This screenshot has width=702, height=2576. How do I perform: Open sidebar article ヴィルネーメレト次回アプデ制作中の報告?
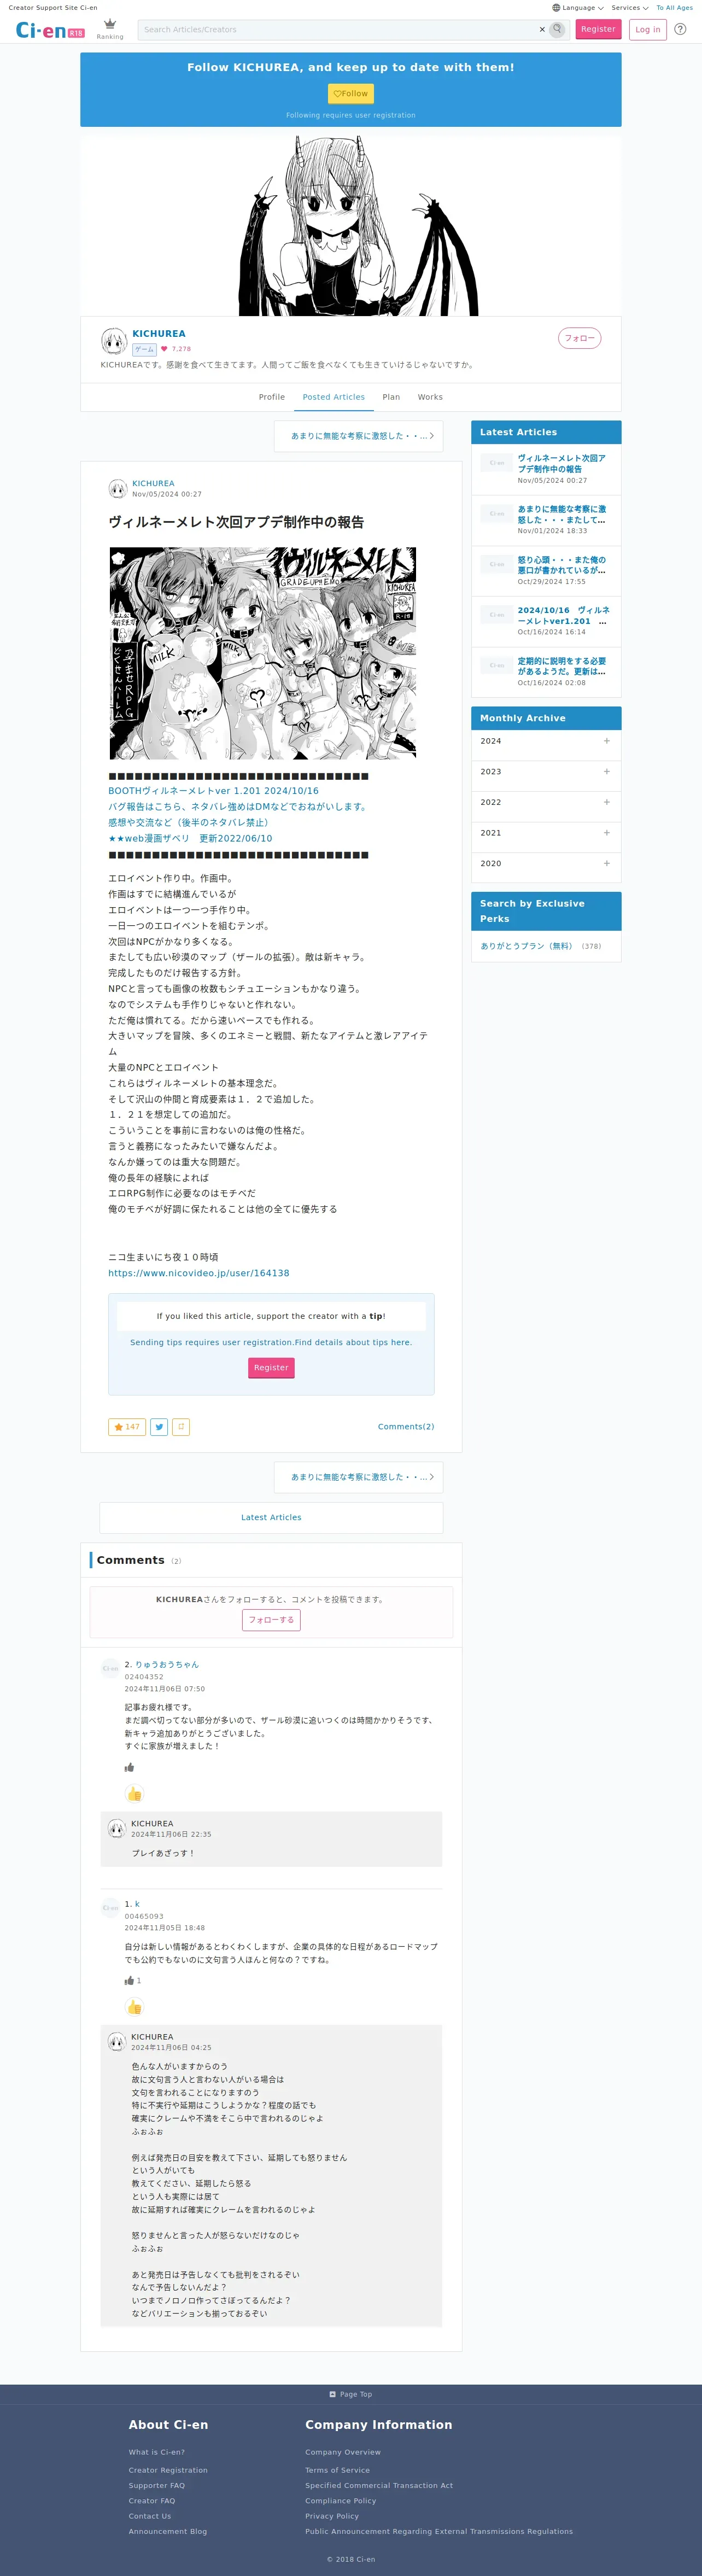click(x=546, y=469)
